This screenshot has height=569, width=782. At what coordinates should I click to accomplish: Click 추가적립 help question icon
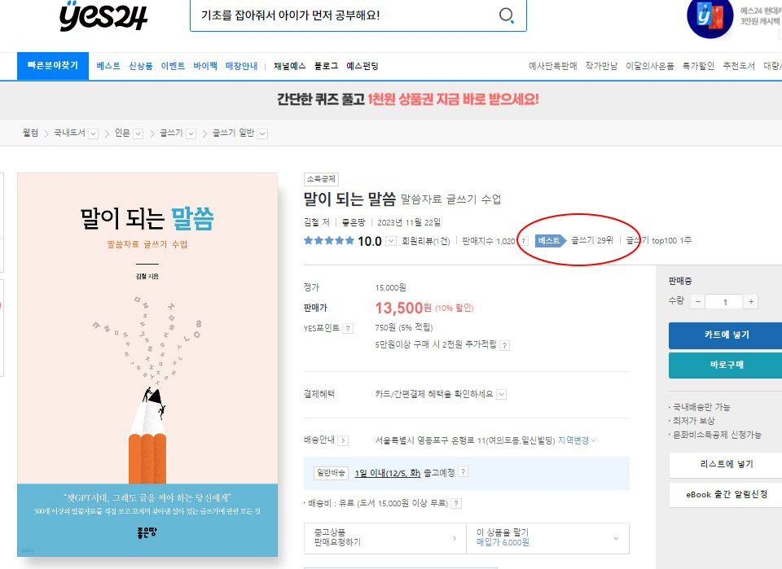pos(505,345)
